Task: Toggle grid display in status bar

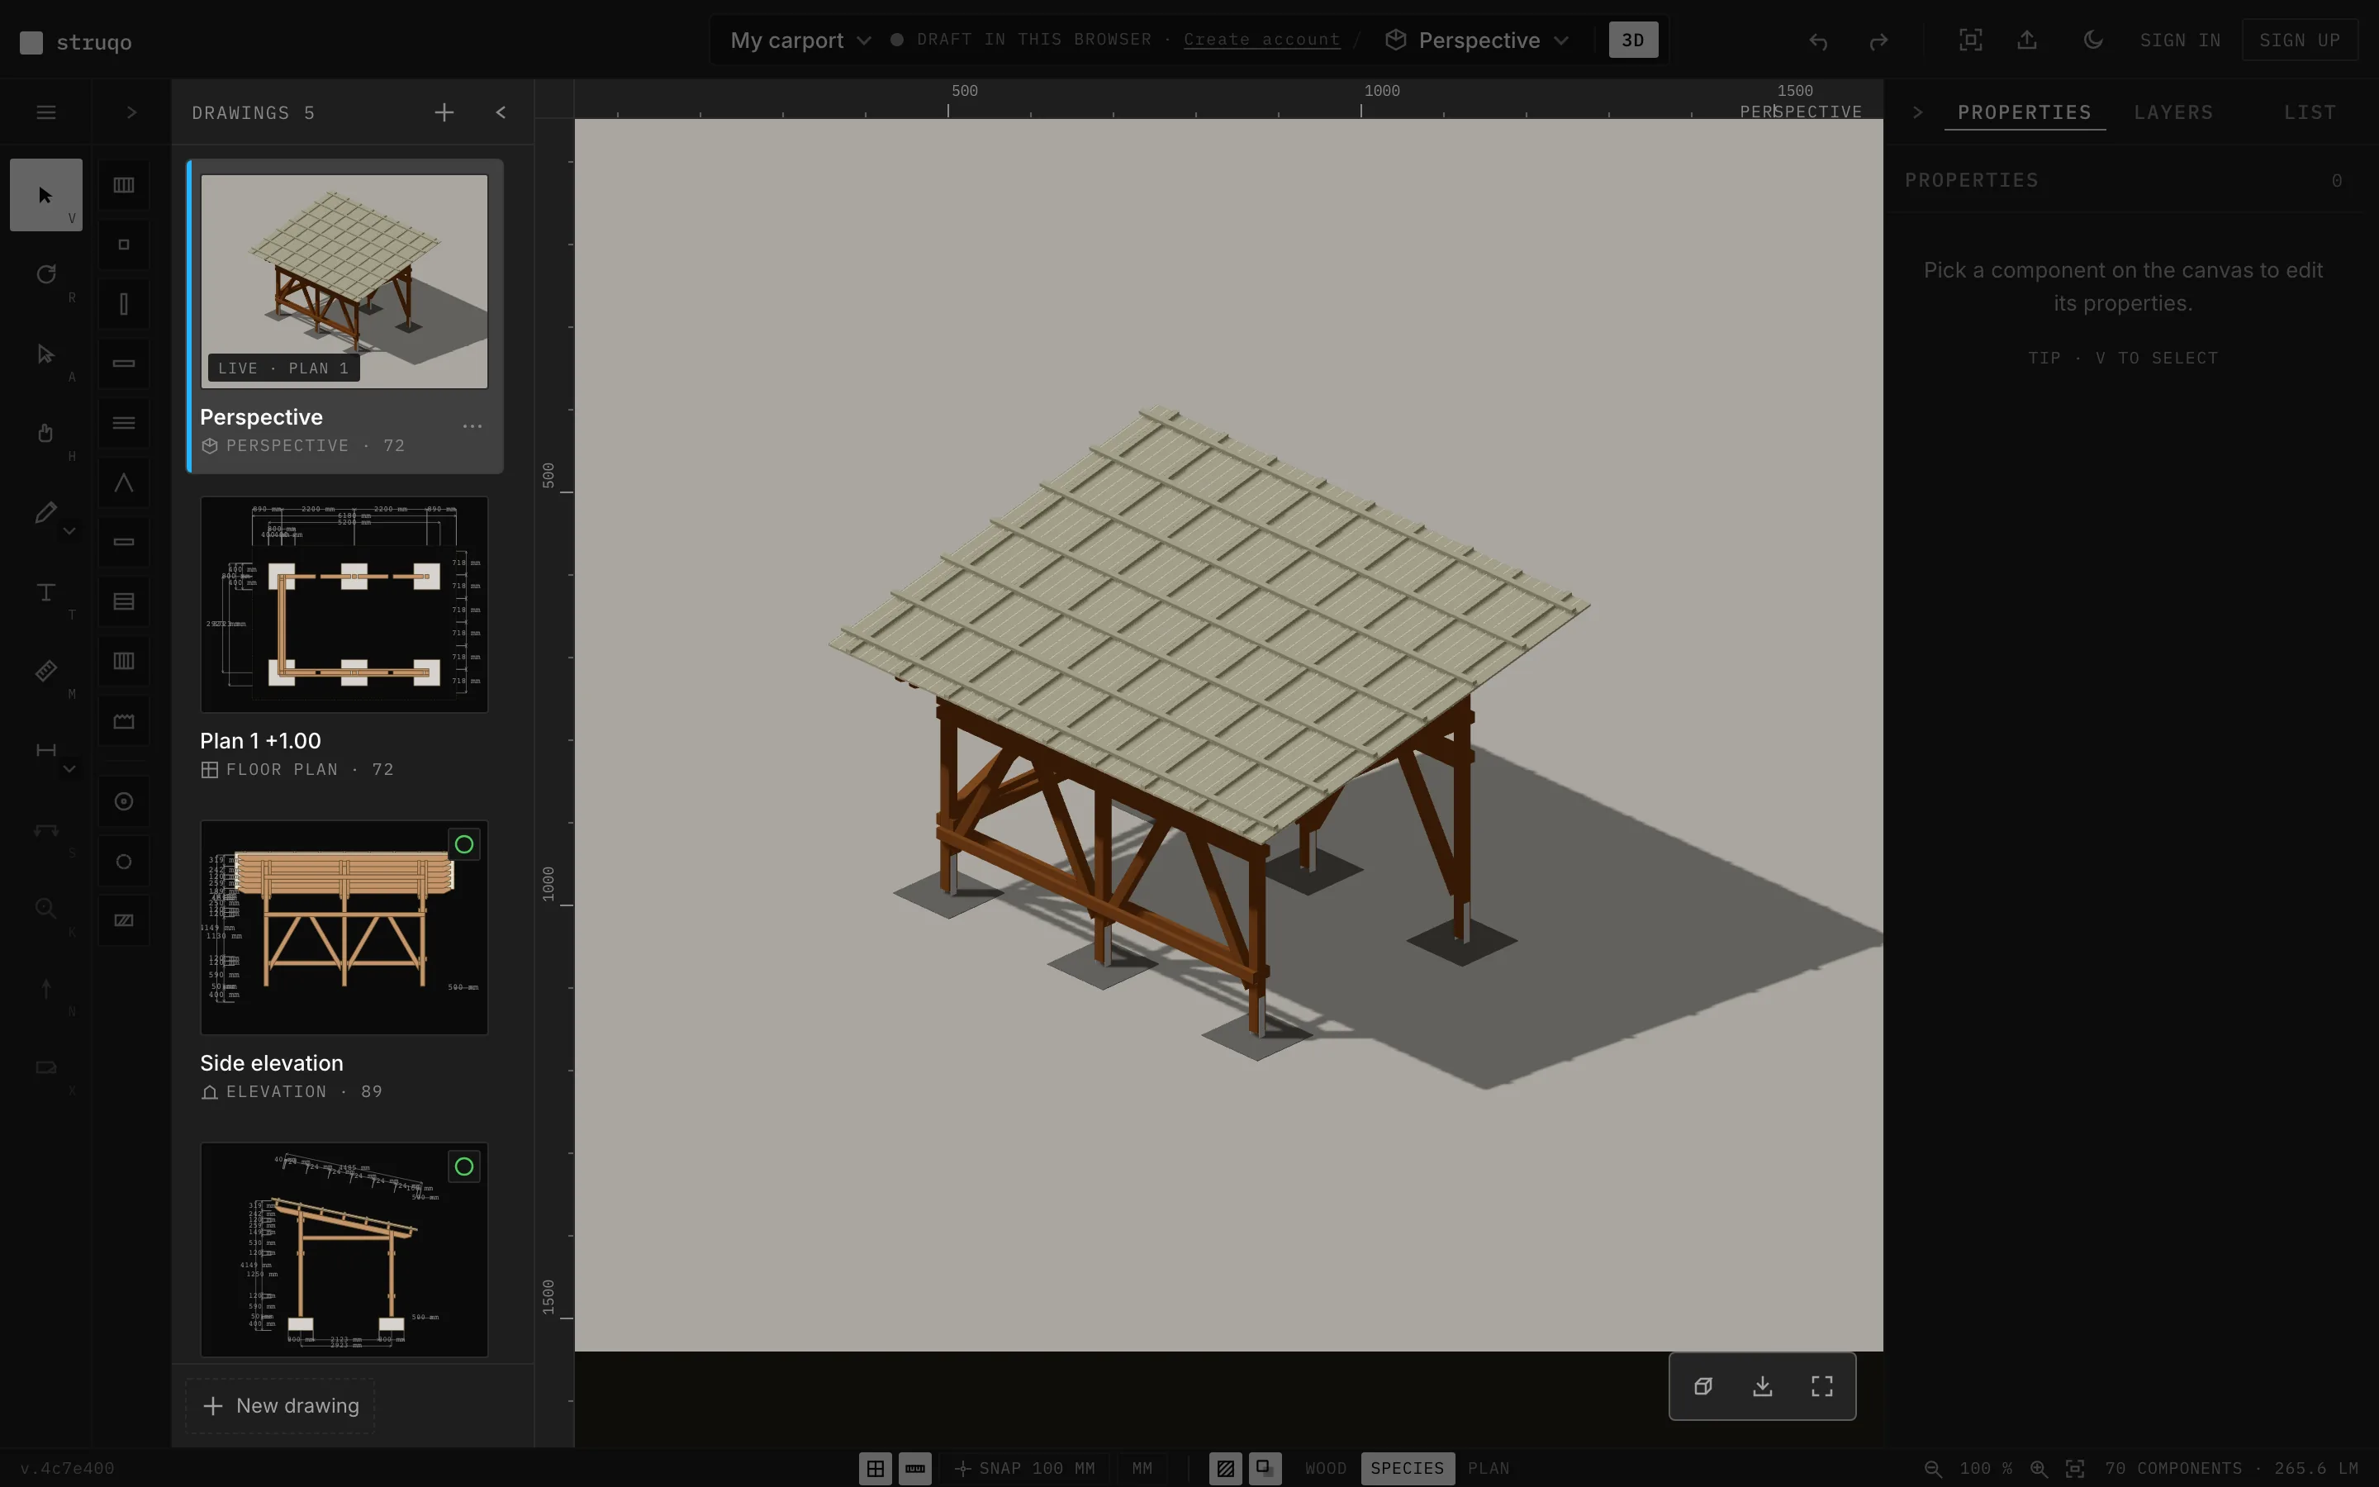Action: [x=875, y=1468]
